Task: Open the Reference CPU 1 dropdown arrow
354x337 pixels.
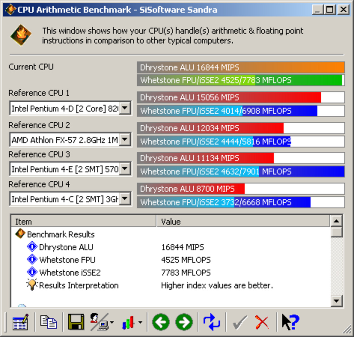Action: click(125, 108)
